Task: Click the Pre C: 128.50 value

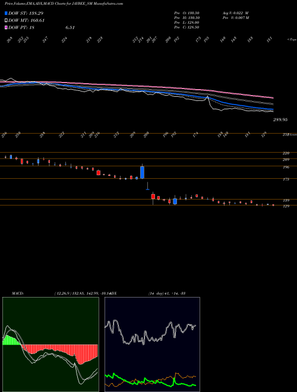Action: click(187, 27)
